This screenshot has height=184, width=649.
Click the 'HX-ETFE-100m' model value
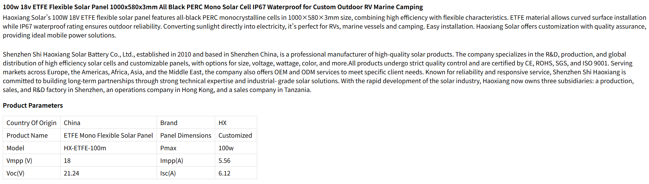(x=85, y=148)
